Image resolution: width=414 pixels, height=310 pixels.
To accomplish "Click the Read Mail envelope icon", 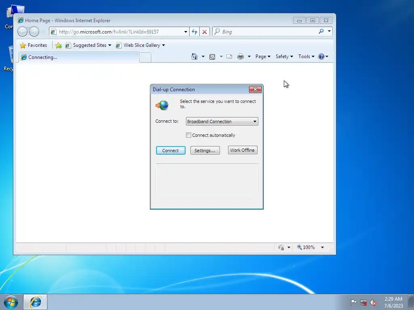I will click(229, 57).
